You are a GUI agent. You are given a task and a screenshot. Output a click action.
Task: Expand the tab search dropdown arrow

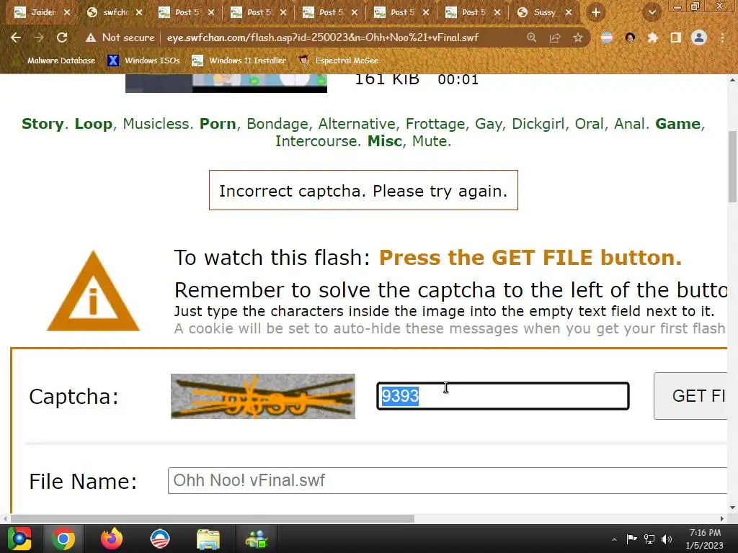(x=652, y=13)
